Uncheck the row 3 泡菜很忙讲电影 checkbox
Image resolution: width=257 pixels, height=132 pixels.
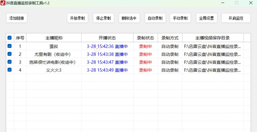pyautogui.click(x=10, y=62)
